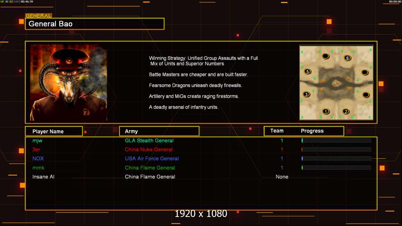The height and width of the screenshot is (226, 402).
Task: Click the GENERAL label tag
Action: click(x=39, y=15)
